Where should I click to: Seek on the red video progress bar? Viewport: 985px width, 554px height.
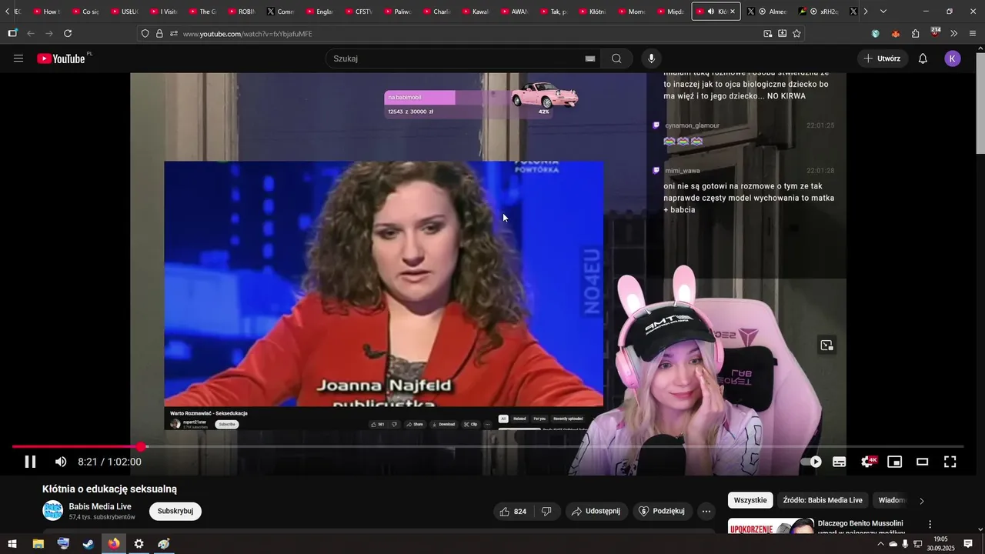(488, 446)
